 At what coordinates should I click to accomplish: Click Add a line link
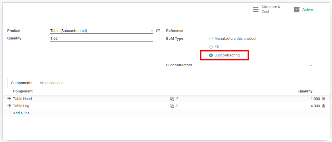[21, 113]
